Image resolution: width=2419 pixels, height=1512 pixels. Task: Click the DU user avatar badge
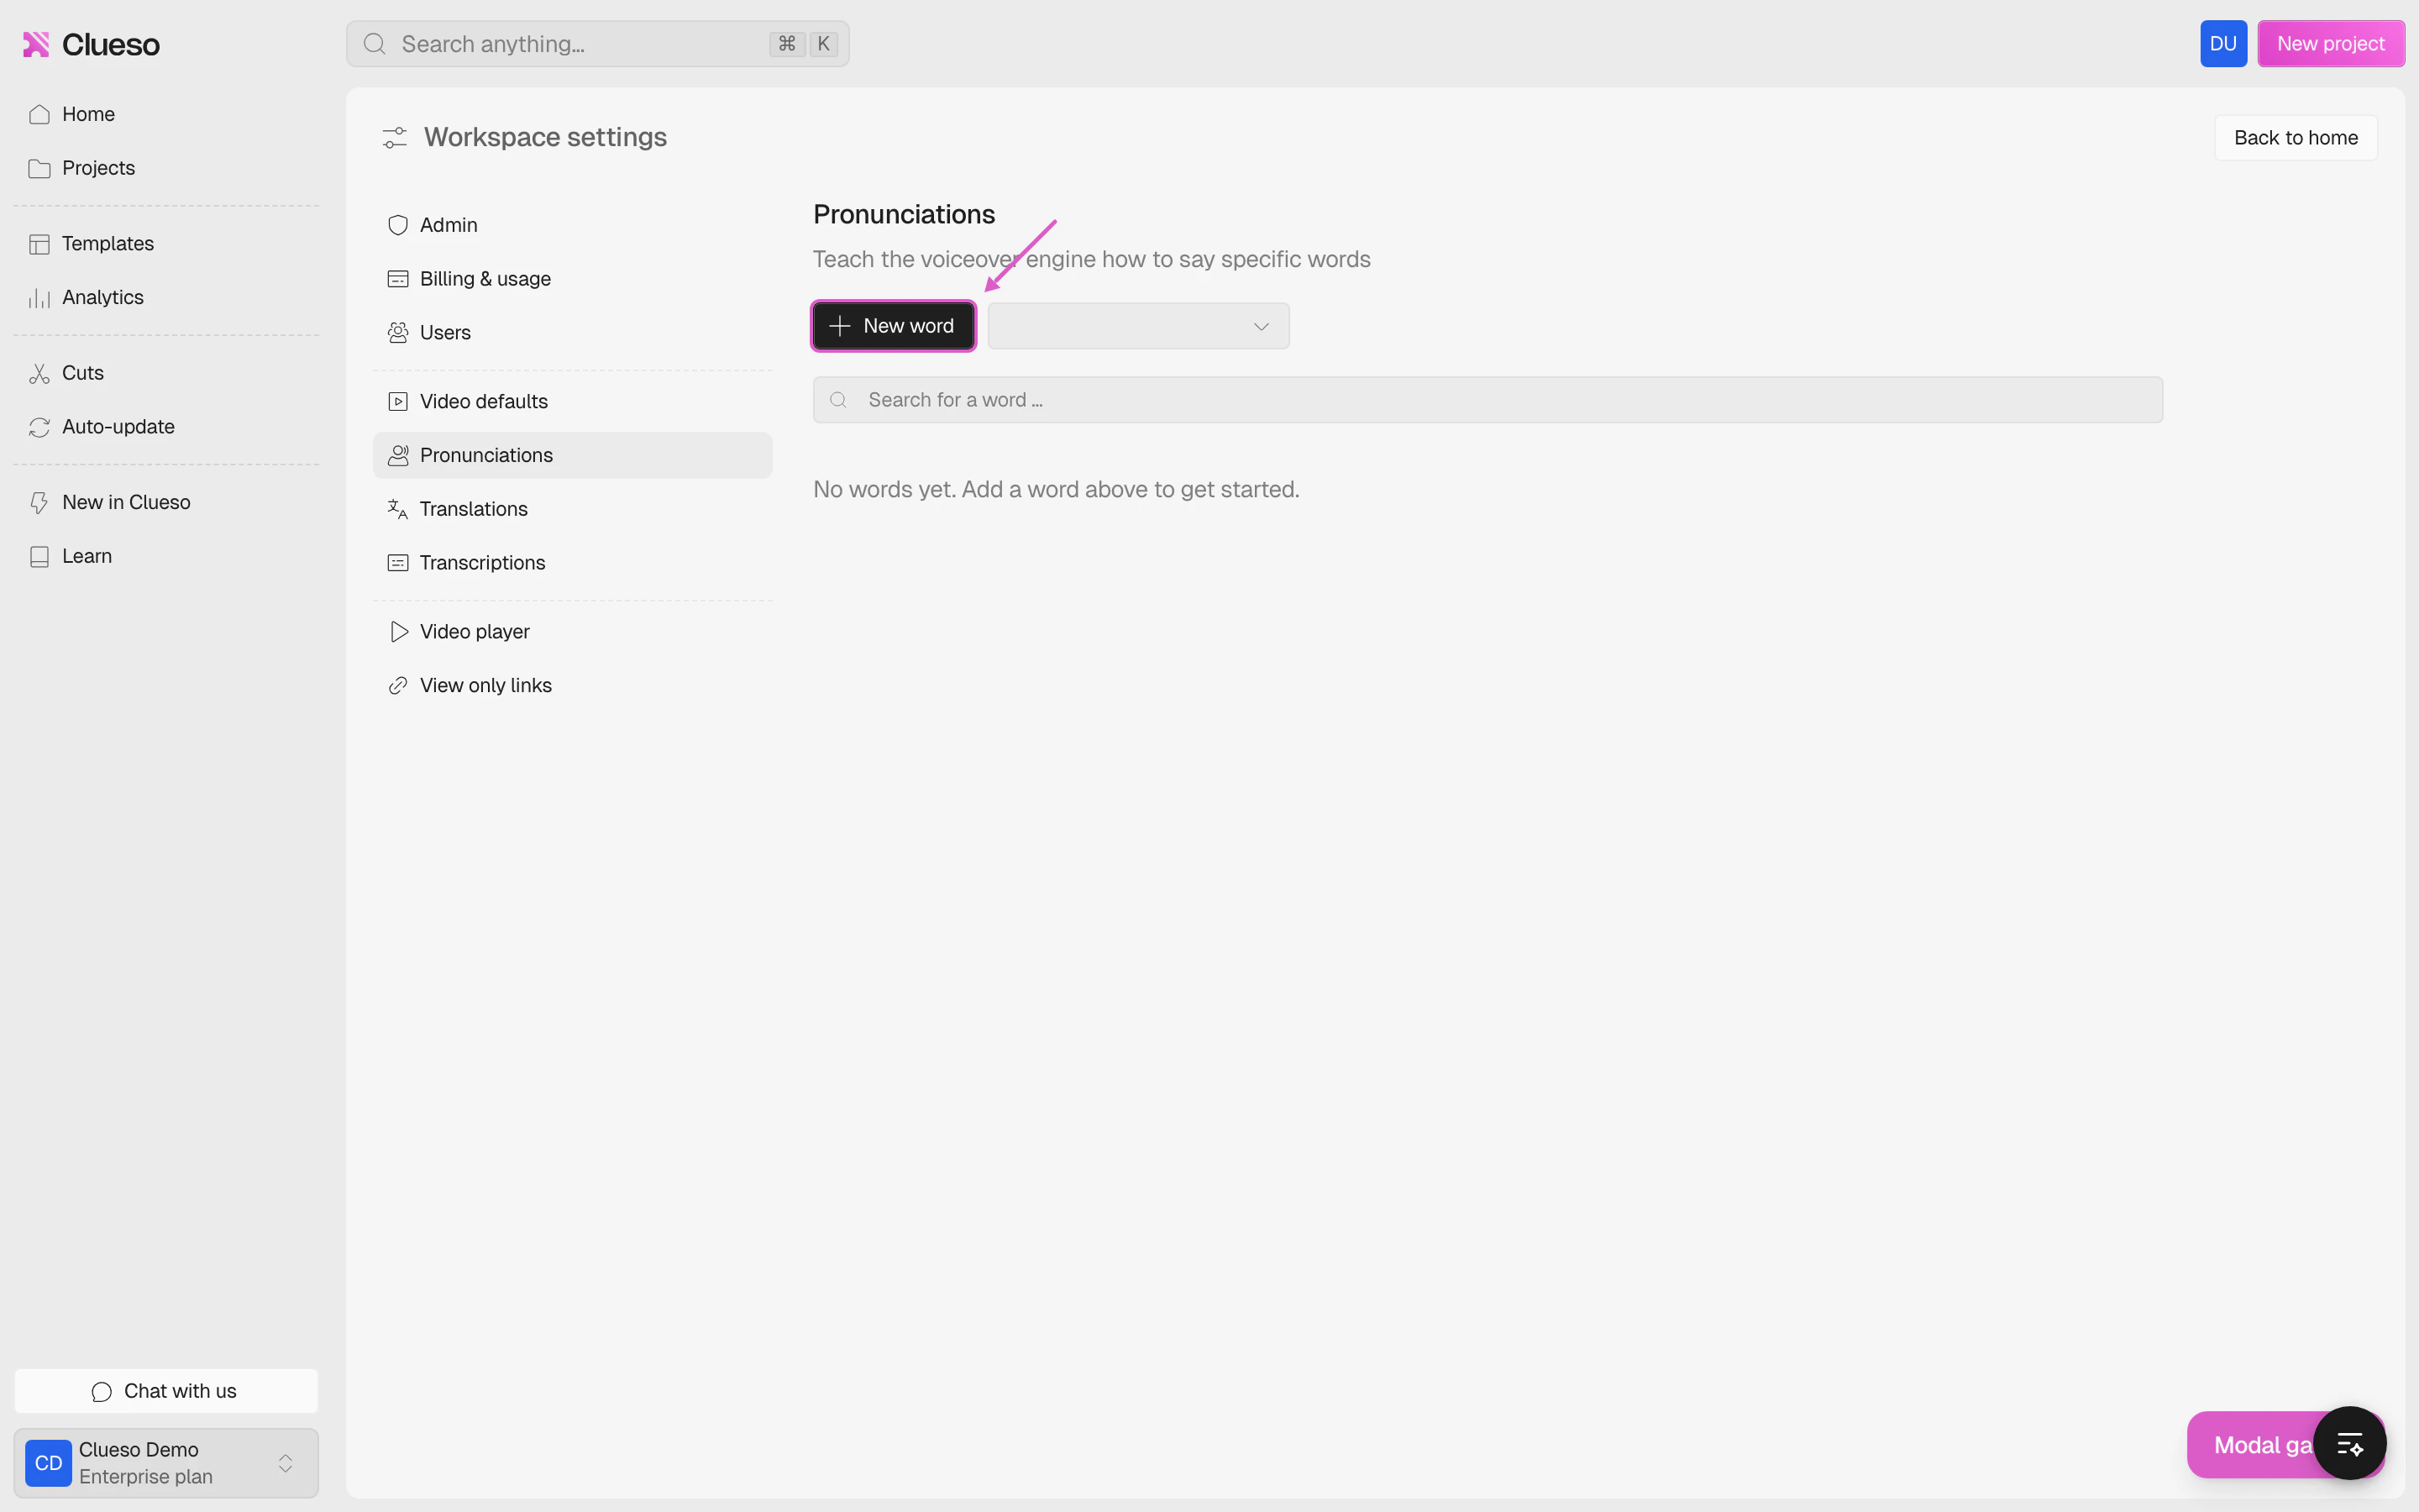2223,43
